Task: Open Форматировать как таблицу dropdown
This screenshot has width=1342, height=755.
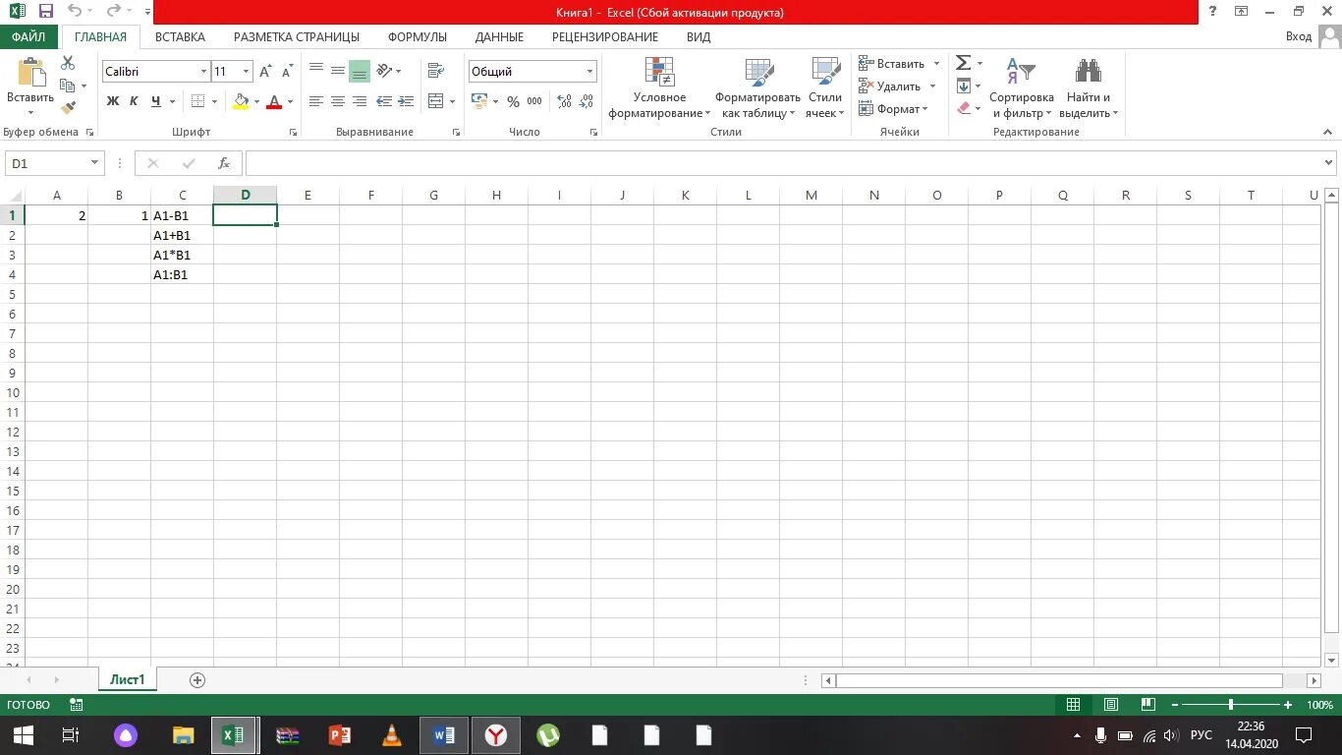Action: 757,87
